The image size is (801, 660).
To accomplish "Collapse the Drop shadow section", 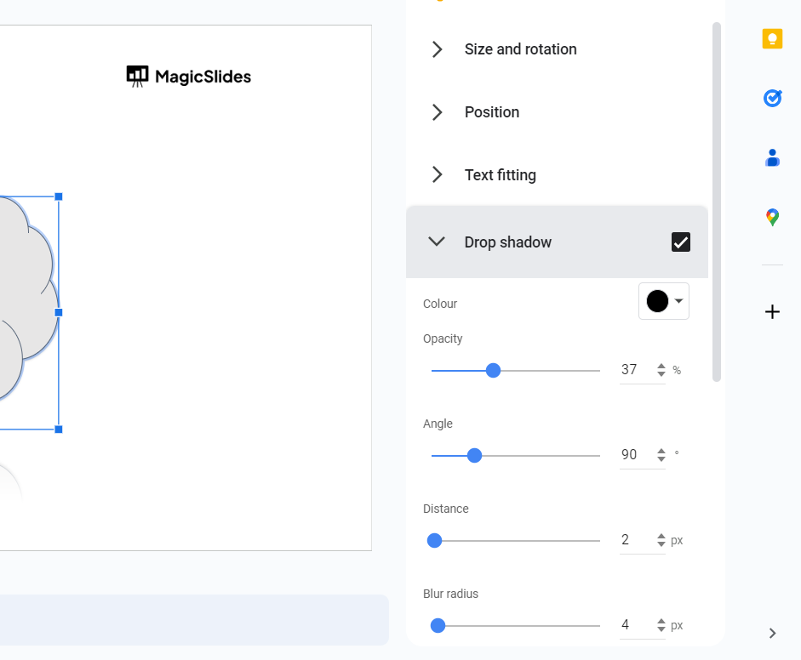I will (x=437, y=242).
